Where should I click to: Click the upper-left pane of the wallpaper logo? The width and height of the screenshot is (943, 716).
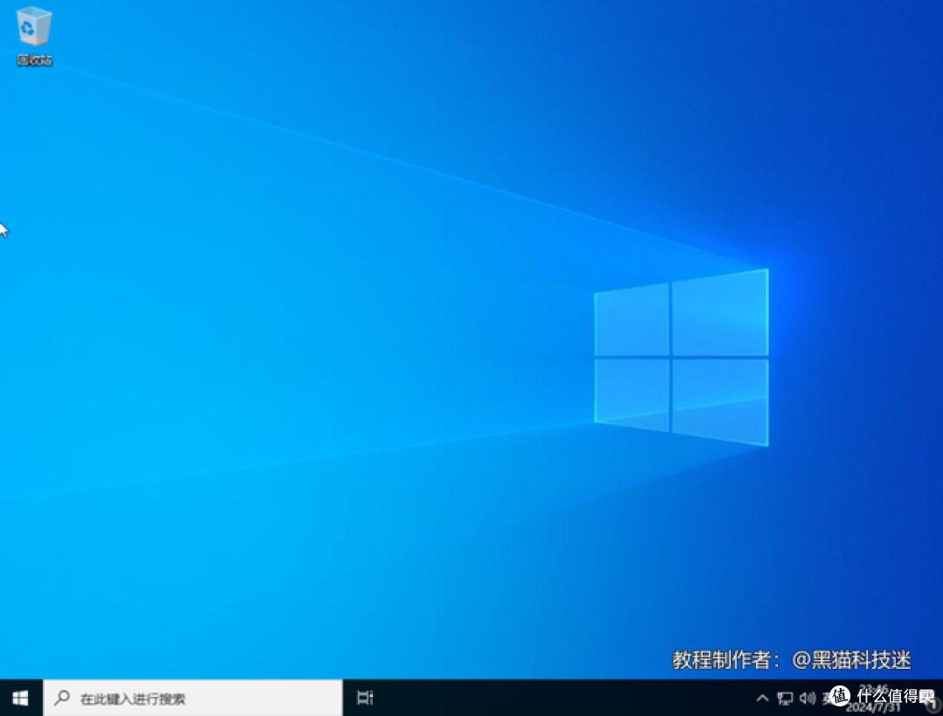[x=631, y=320]
